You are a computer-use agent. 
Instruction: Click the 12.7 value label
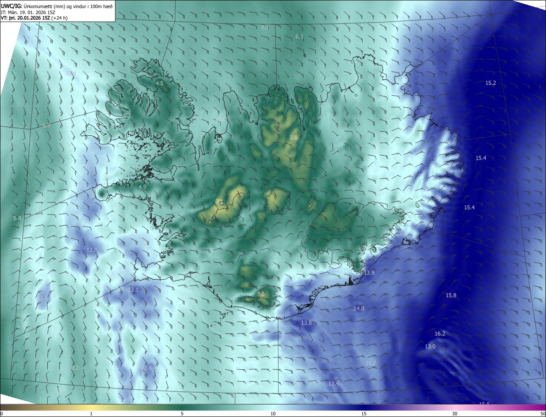pyautogui.click(x=92, y=250)
